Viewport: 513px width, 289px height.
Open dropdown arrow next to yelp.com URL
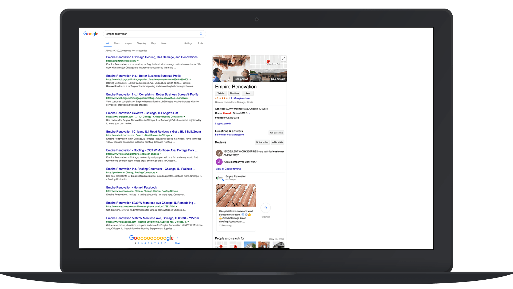click(161, 154)
